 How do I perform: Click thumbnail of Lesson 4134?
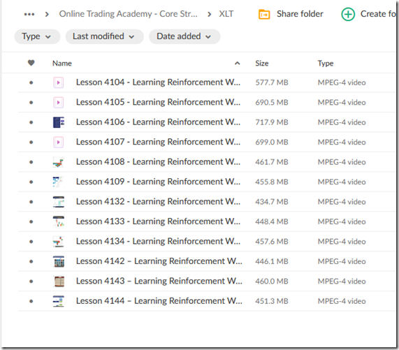(x=59, y=242)
